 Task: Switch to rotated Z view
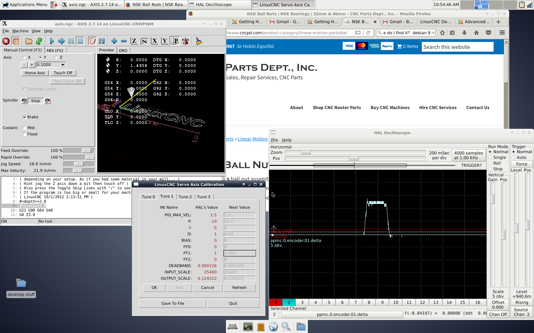pos(144,41)
